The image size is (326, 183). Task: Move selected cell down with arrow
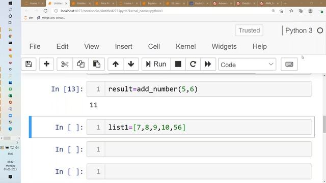pyautogui.click(x=131, y=64)
